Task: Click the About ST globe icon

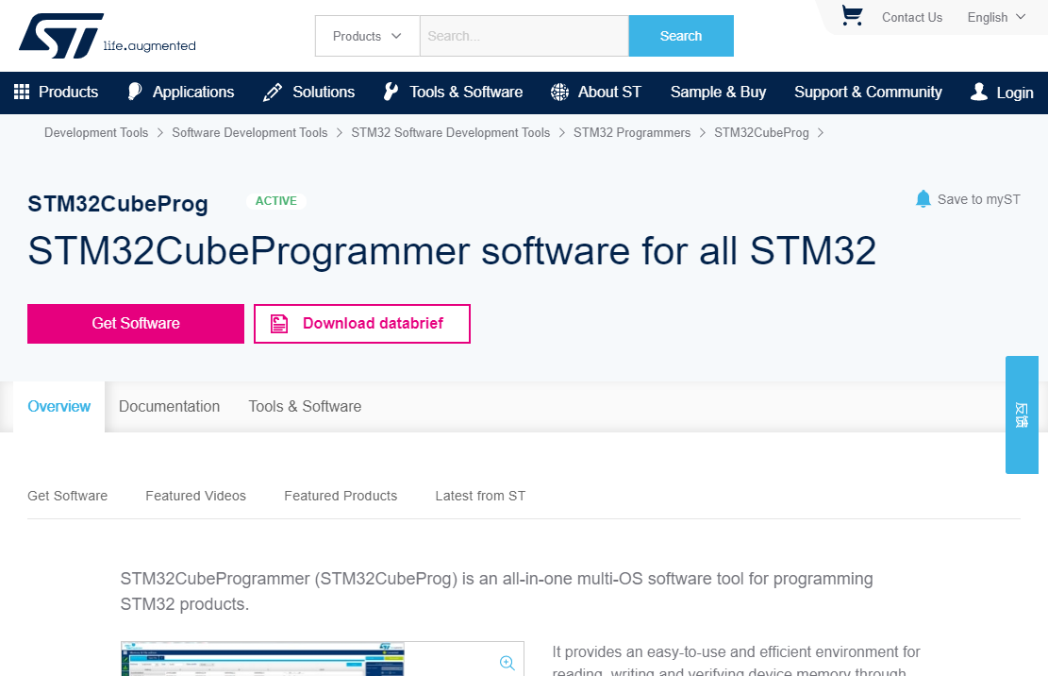Action: click(x=559, y=92)
